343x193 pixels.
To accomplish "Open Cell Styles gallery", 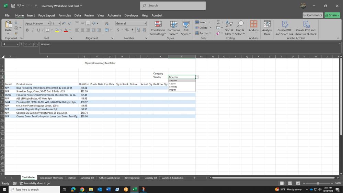I will coord(186,28).
